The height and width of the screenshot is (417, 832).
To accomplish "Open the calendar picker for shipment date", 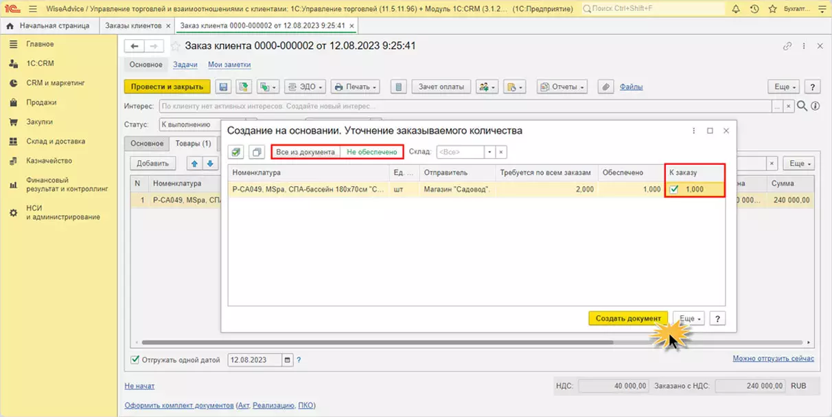I will pyautogui.click(x=287, y=359).
